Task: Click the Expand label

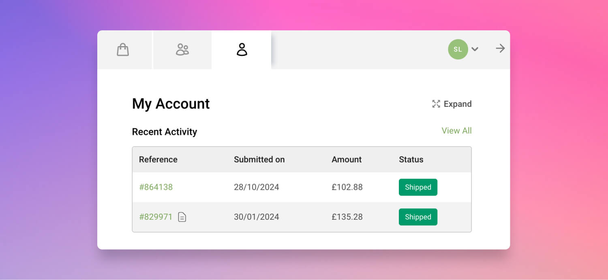Action: pos(458,104)
